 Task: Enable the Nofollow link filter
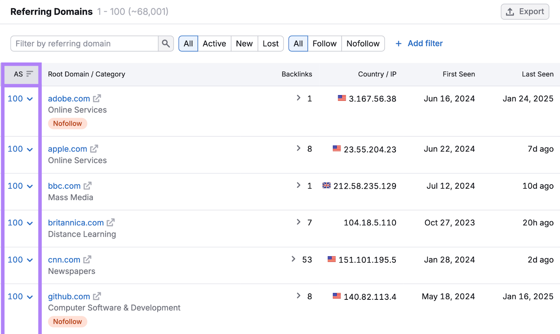[x=363, y=43]
